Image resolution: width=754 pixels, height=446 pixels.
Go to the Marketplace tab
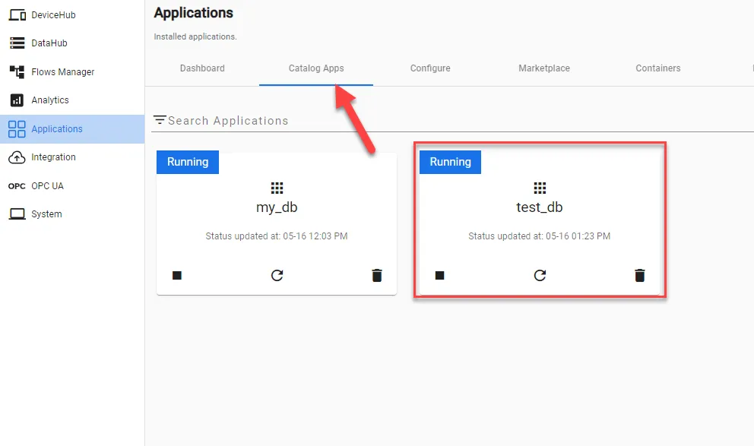544,68
